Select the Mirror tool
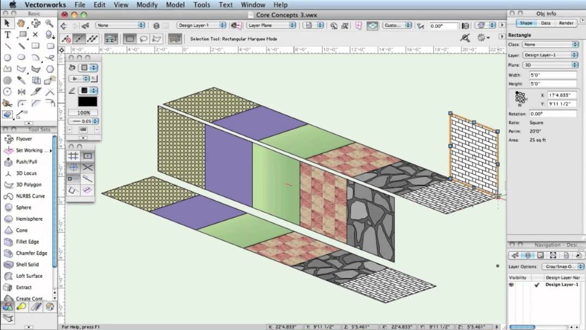The width and height of the screenshot is (586, 330). tap(21, 92)
